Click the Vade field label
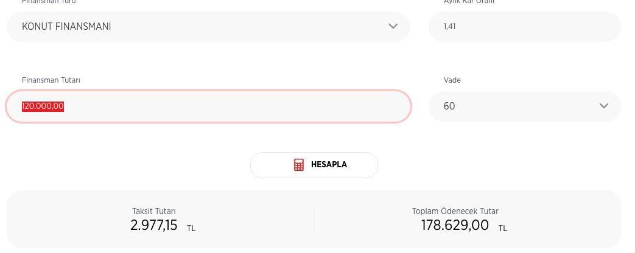 pos(452,80)
